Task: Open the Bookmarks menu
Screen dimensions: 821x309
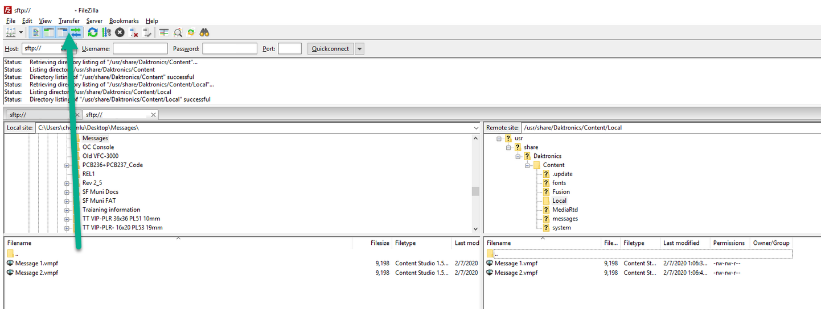Action: point(124,21)
